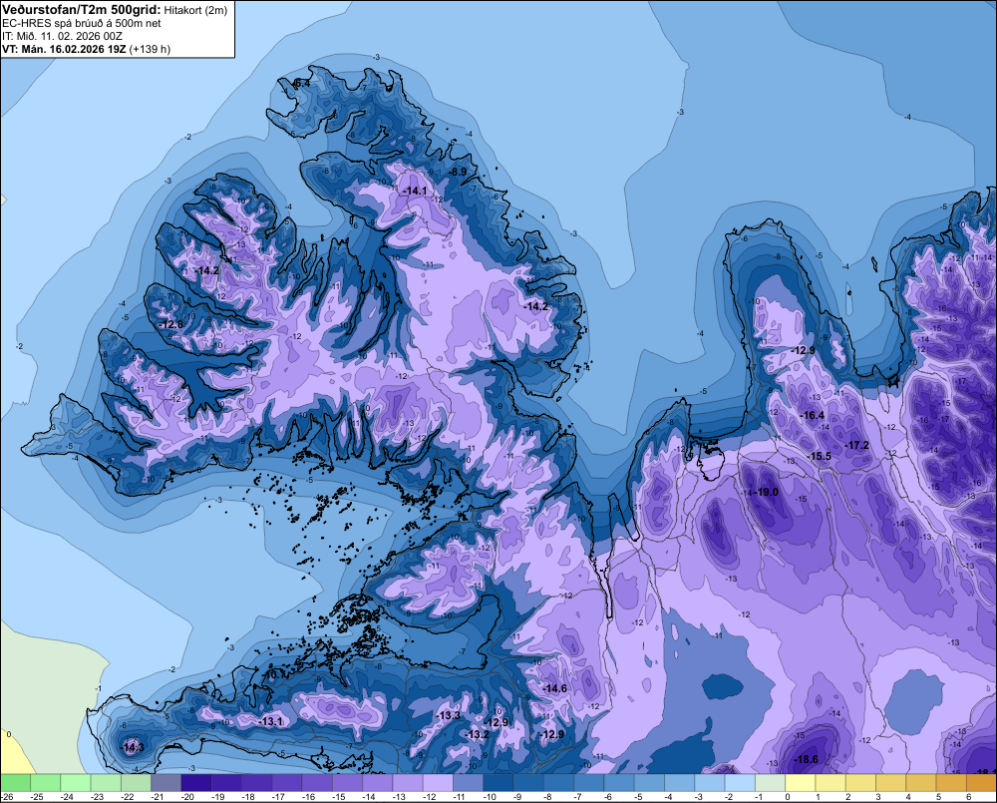Image resolution: width=997 pixels, height=803 pixels.
Task: Click the map title 'Veðurstofan/T2m 500grid:'
Action: (x=82, y=10)
